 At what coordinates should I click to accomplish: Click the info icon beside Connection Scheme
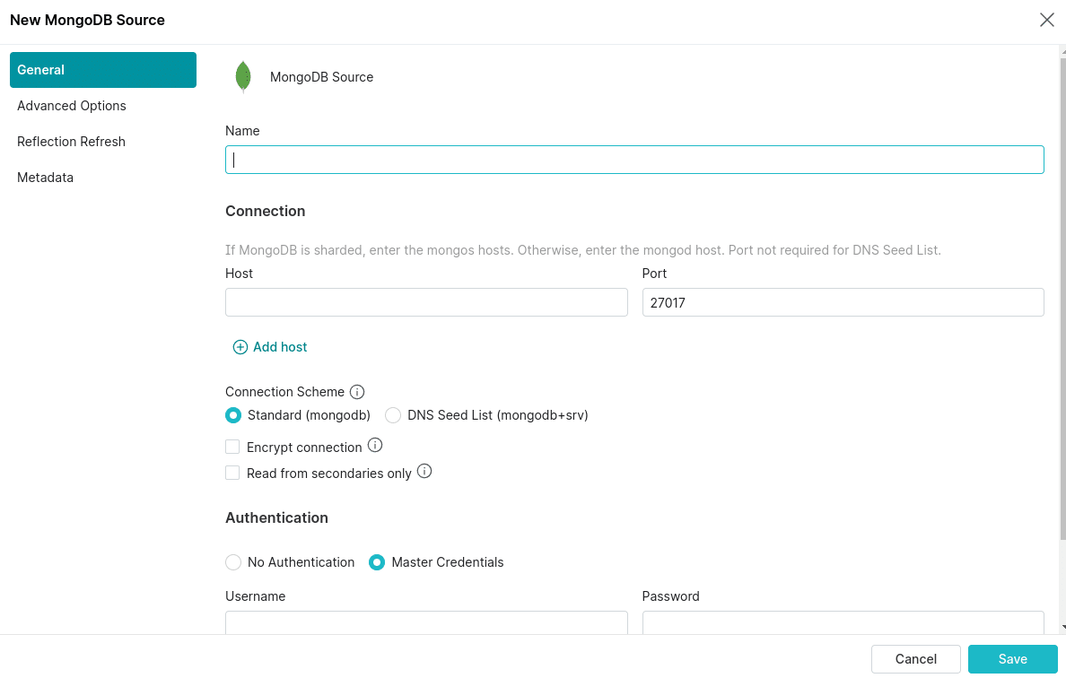point(357,391)
